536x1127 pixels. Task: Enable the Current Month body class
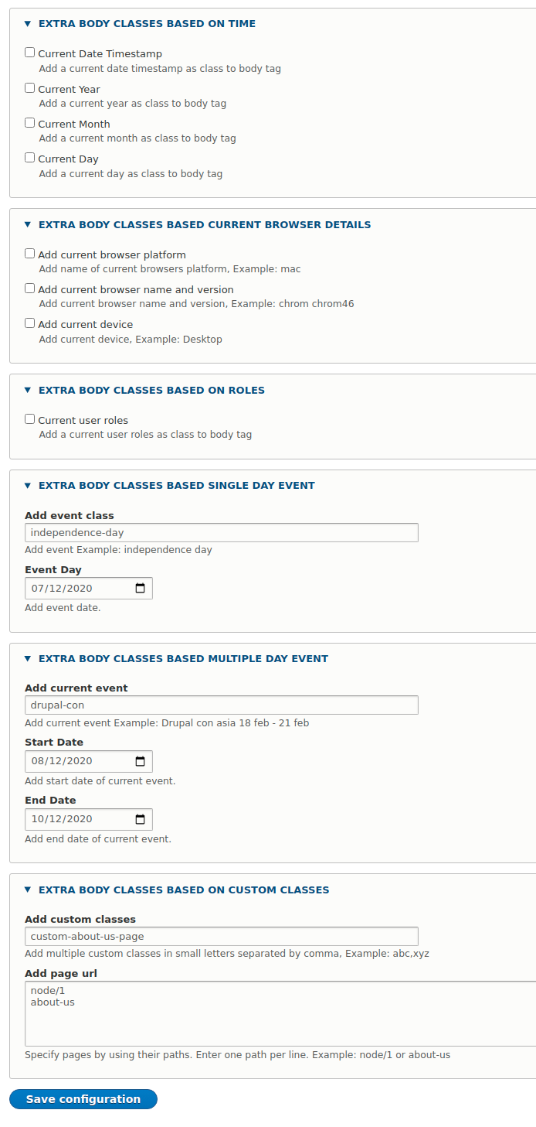(29, 121)
